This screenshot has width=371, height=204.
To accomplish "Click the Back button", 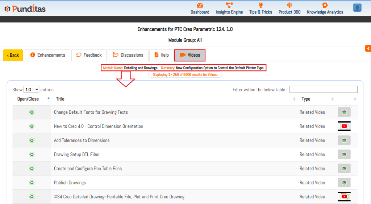I will (x=13, y=55).
